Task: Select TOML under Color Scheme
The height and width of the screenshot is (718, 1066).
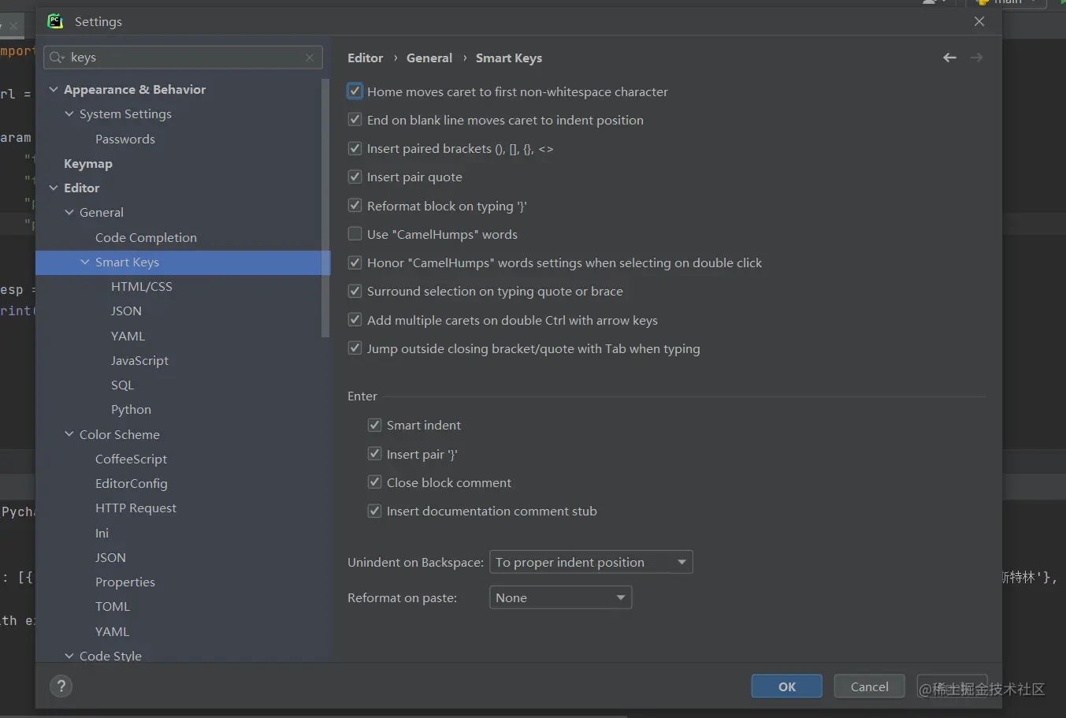Action: pos(113,606)
